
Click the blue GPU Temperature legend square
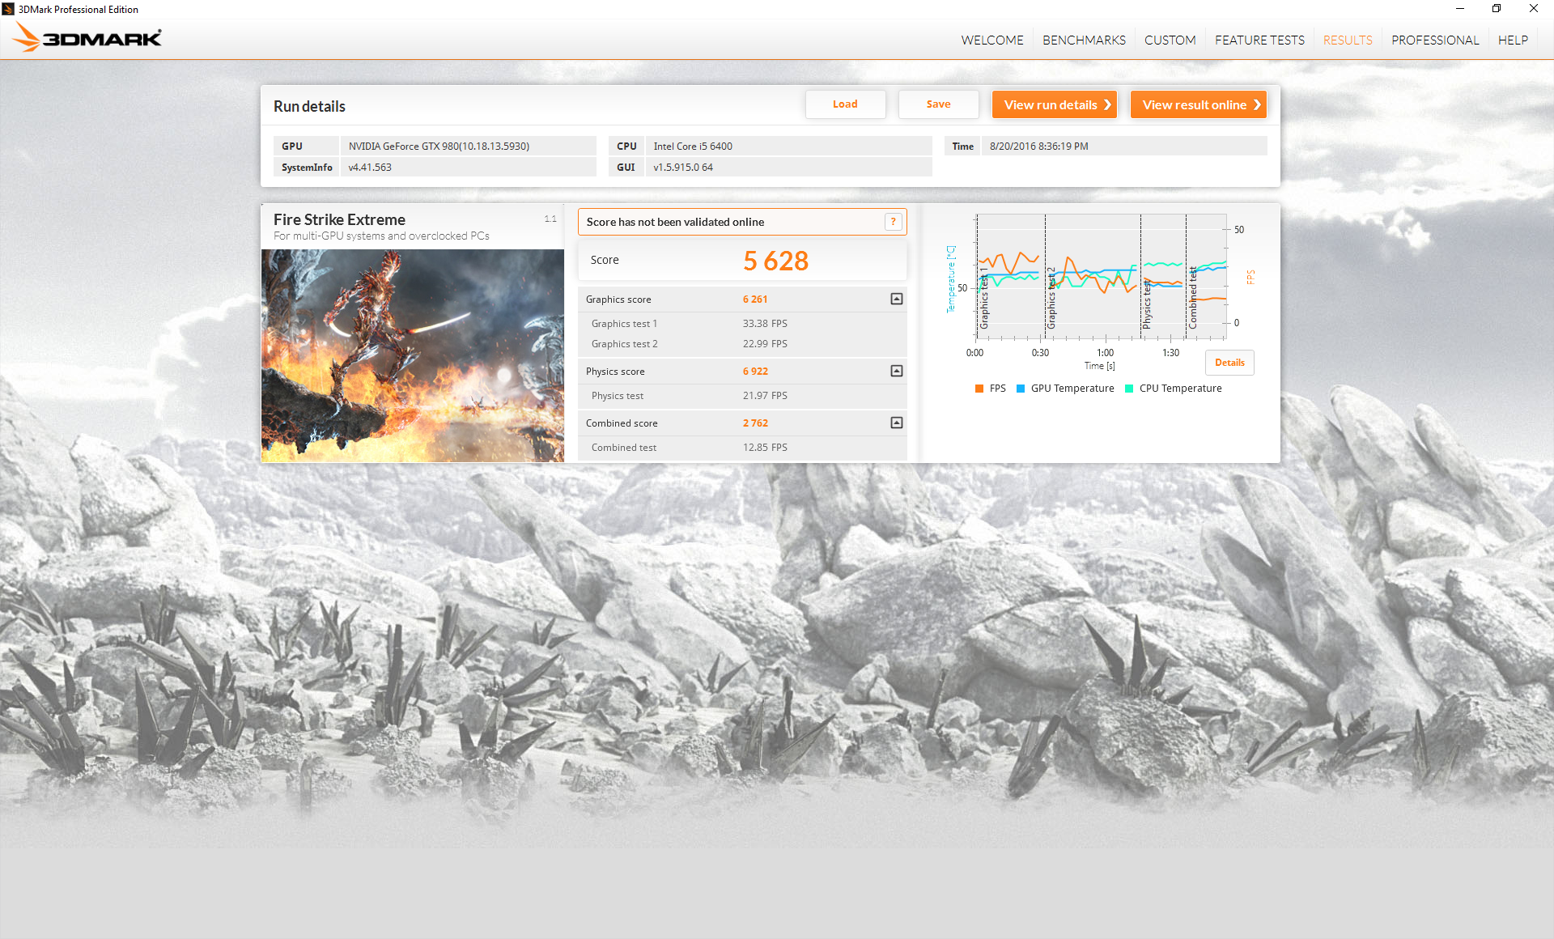[1021, 389]
